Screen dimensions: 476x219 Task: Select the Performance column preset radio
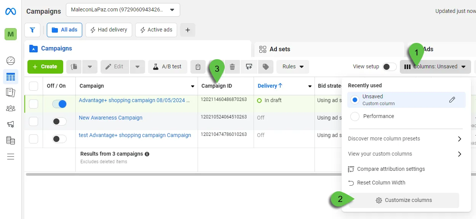pos(355,117)
